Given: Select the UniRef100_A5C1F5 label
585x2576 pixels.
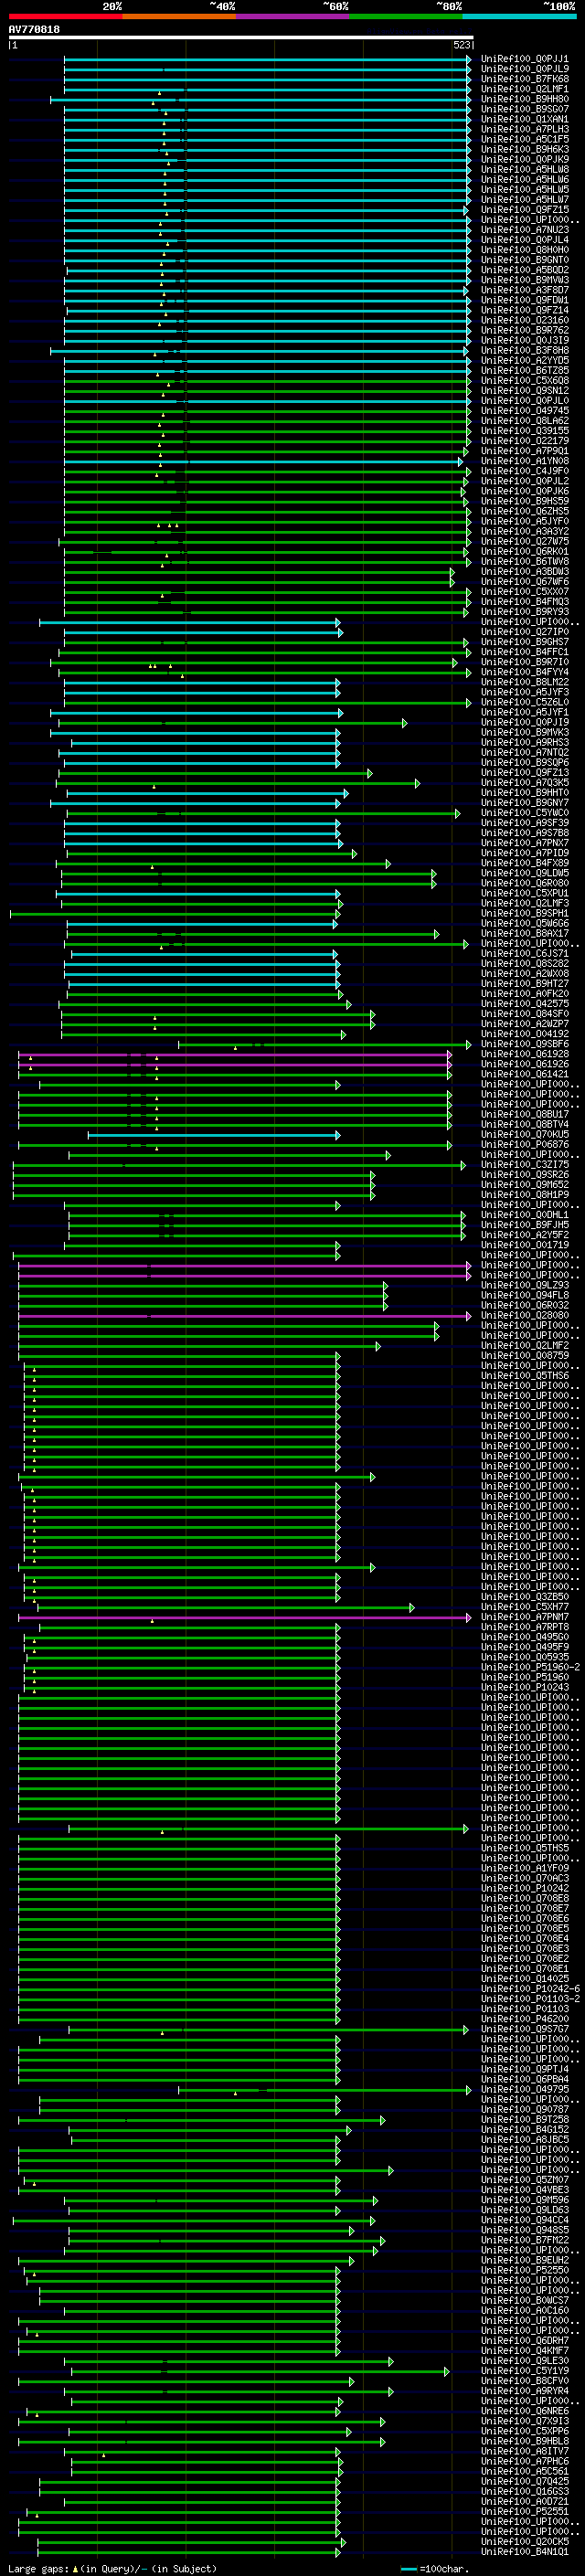Looking at the screenshot, I should tap(524, 139).
